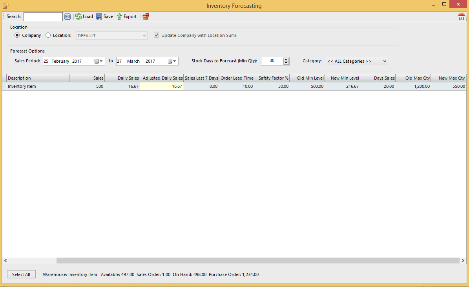The image size is (469, 287).
Task: Click the store icon at top right
Action: (x=462, y=16)
